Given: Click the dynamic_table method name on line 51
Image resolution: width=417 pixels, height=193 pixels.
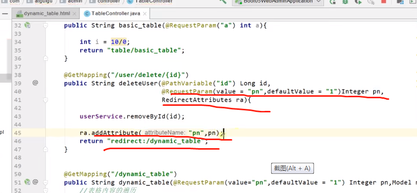Looking at the screenshot, I should click(x=144, y=182).
